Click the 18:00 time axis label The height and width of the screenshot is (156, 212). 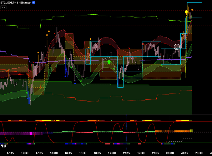[53, 153]
